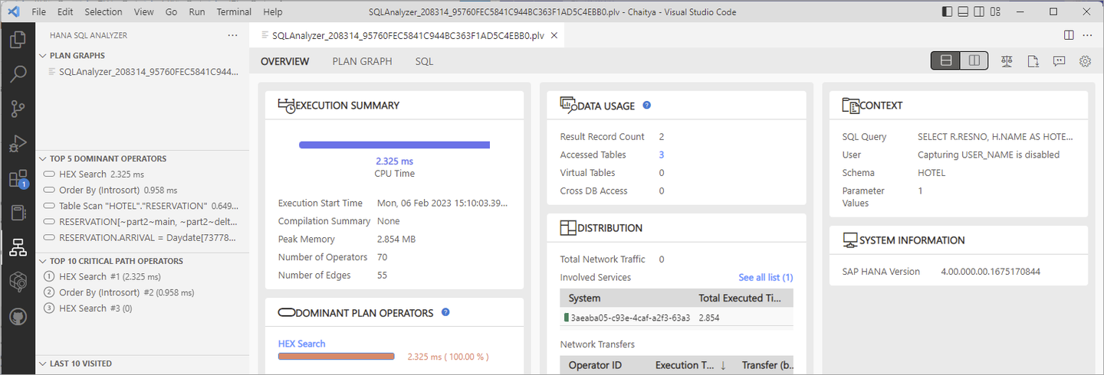Select critical path HEX Search #1
Viewport: 1104px width, 375px height.
click(143, 276)
